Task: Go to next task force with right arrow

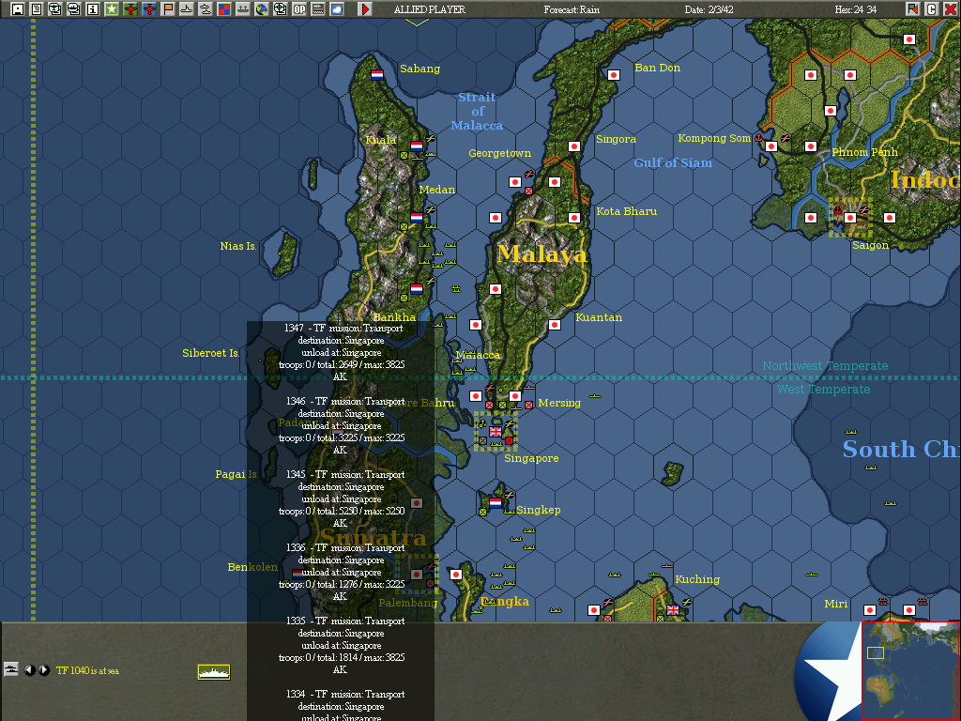Action: [x=43, y=670]
